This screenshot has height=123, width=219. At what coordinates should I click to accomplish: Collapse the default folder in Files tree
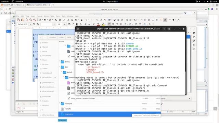pos(62,72)
